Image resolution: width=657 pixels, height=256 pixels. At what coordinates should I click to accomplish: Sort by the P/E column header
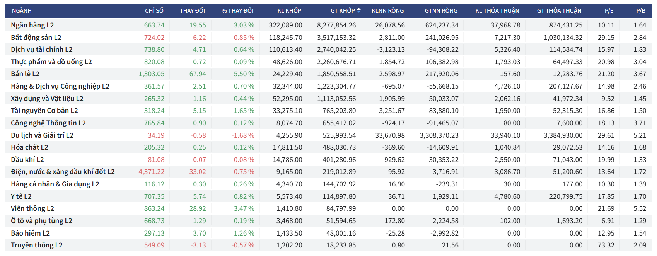coord(609,11)
